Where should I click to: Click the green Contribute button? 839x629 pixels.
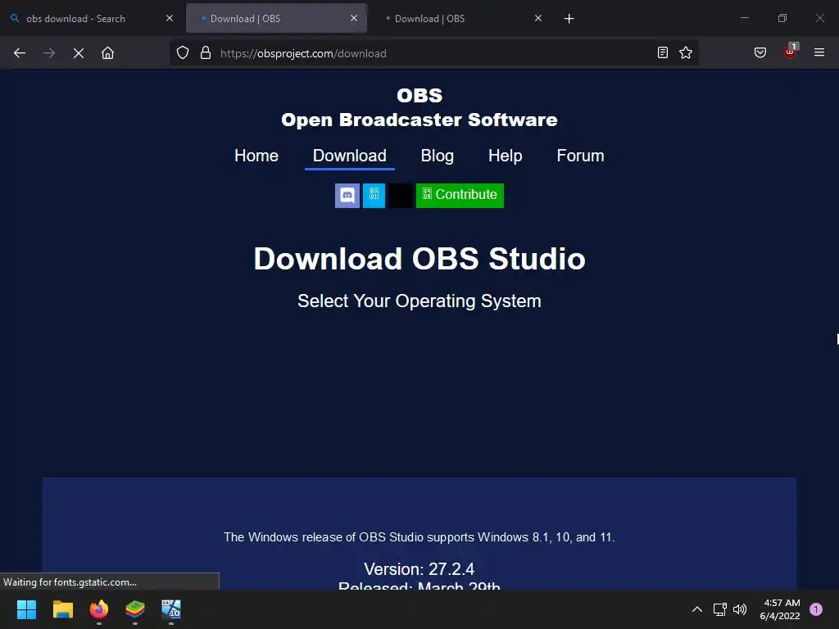[460, 195]
